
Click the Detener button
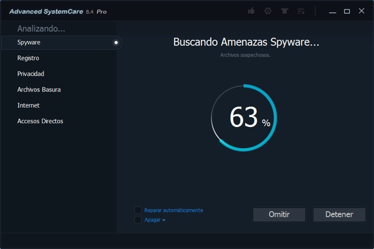[x=339, y=214]
